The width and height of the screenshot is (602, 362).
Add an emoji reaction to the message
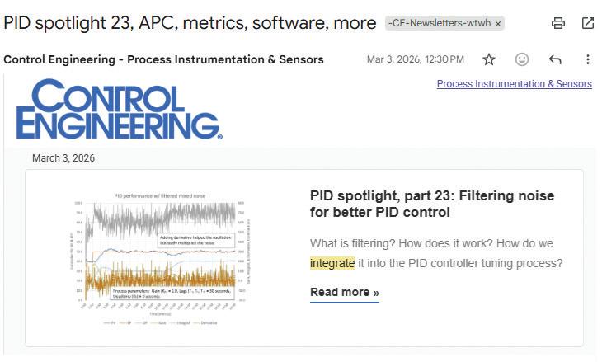[x=521, y=59]
